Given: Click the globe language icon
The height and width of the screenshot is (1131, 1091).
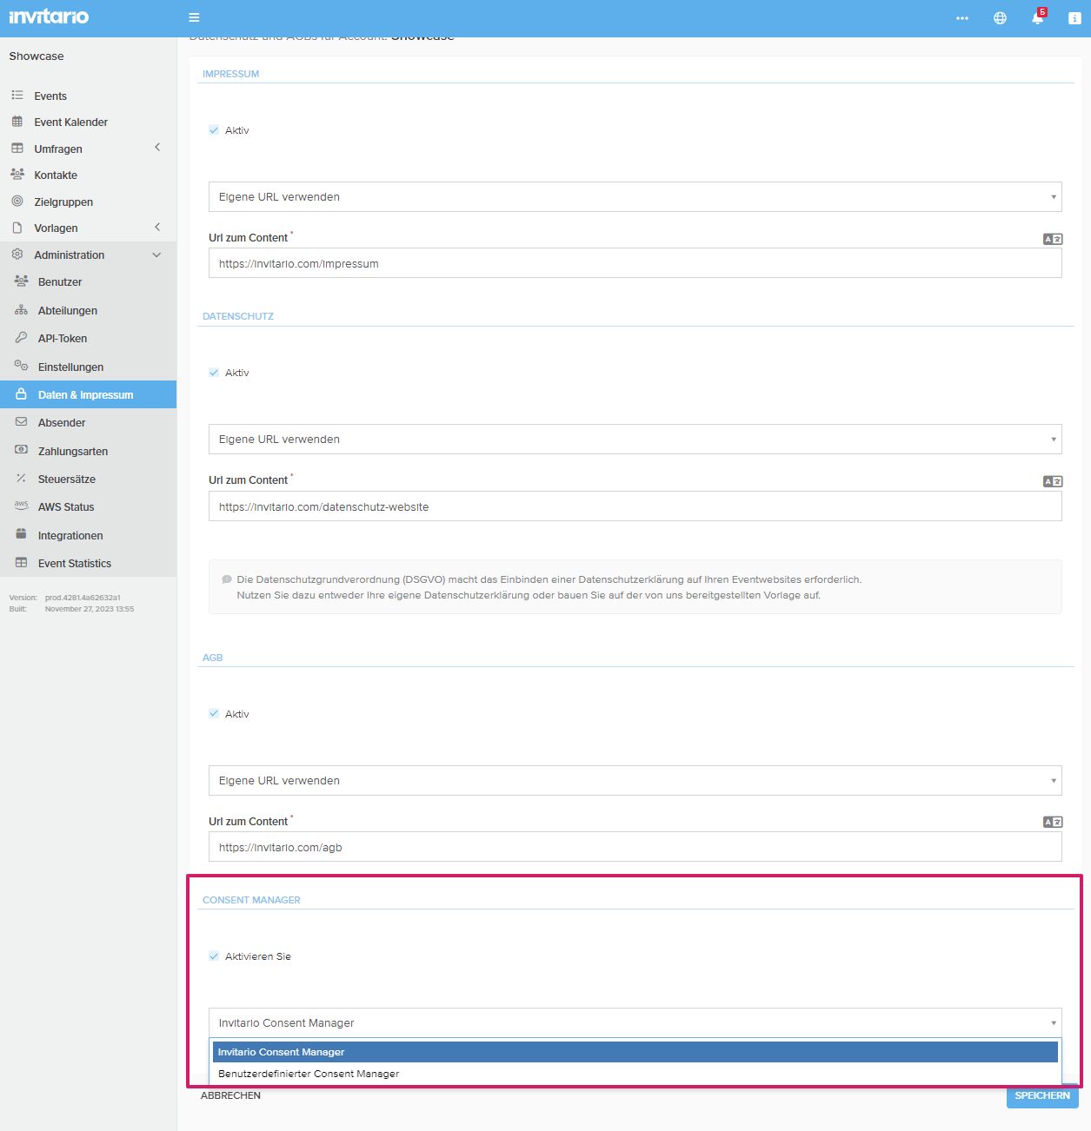Looking at the screenshot, I should (1000, 17).
